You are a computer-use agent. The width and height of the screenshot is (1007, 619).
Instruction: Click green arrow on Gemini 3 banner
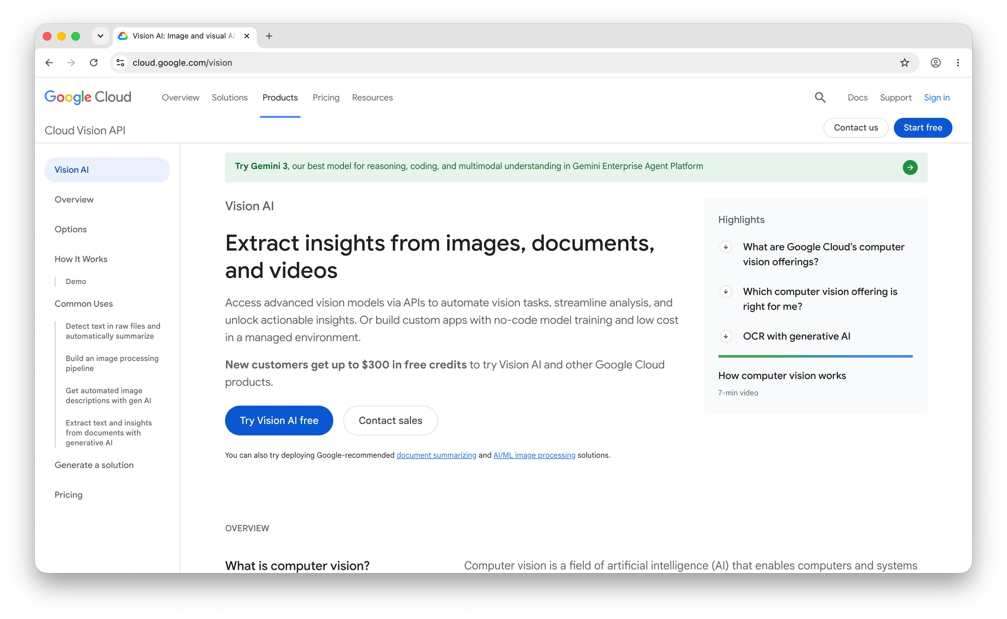click(910, 167)
